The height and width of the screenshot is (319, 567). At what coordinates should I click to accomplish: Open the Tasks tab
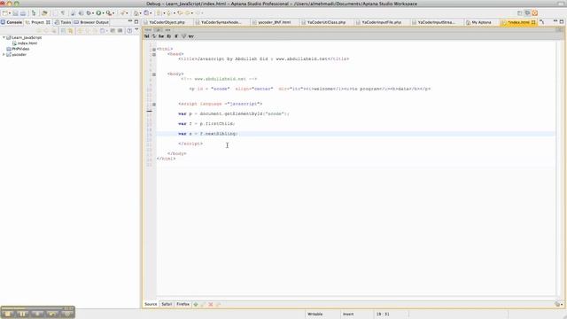(x=63, y=22)
